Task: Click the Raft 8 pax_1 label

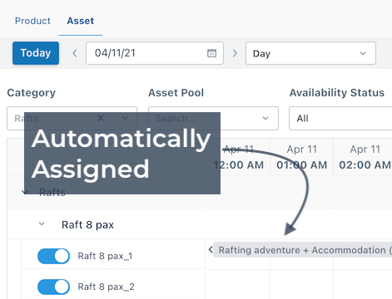Action: pyautogui.click(x=105, y=256)
